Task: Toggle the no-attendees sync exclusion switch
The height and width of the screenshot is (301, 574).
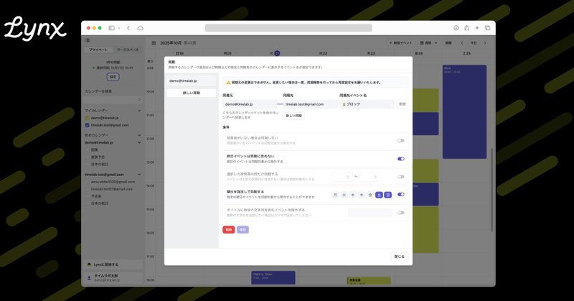Action: 401,140
